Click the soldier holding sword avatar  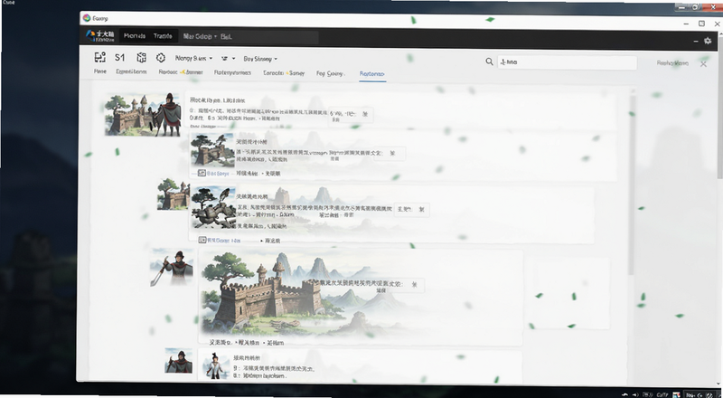pos(172,268)
